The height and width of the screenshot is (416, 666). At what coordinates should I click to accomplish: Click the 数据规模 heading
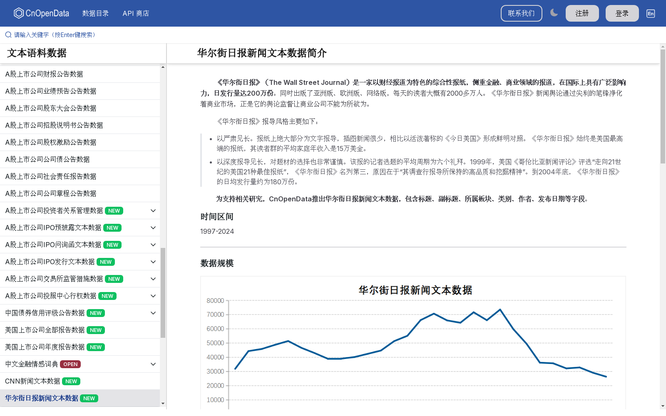217,263
